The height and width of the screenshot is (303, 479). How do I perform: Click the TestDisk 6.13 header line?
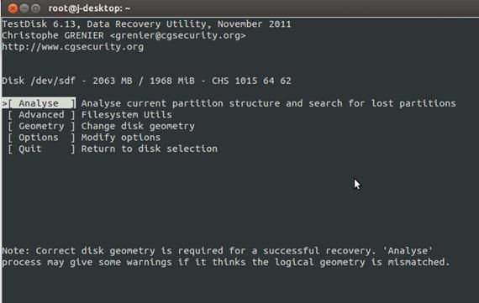[x=146, y=24]
